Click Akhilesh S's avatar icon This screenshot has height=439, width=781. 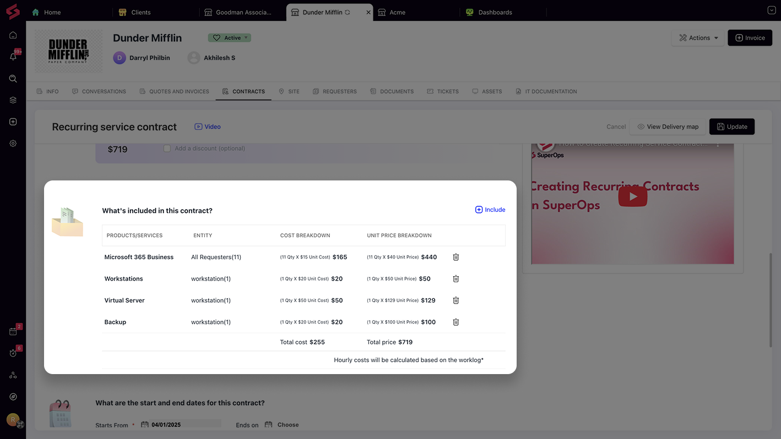tap(194, 58)
